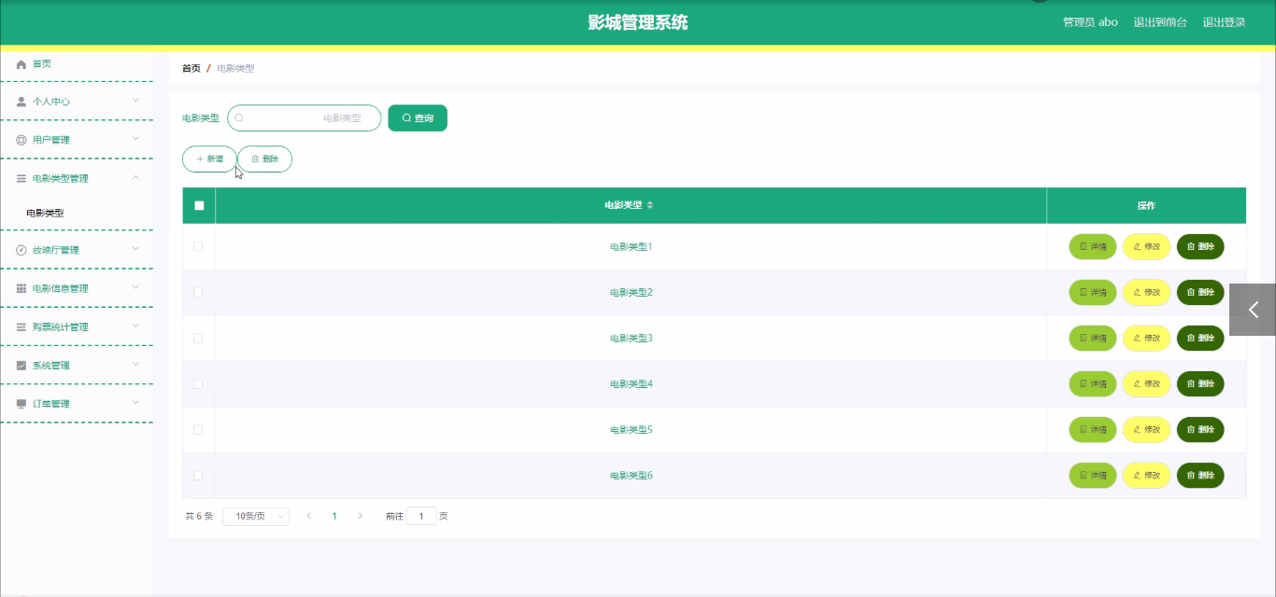Image resolution: width=1276 pixels, height=597 pixels.
Task: Click the 放映厅管理 compass icon
Action: [21, 250]
